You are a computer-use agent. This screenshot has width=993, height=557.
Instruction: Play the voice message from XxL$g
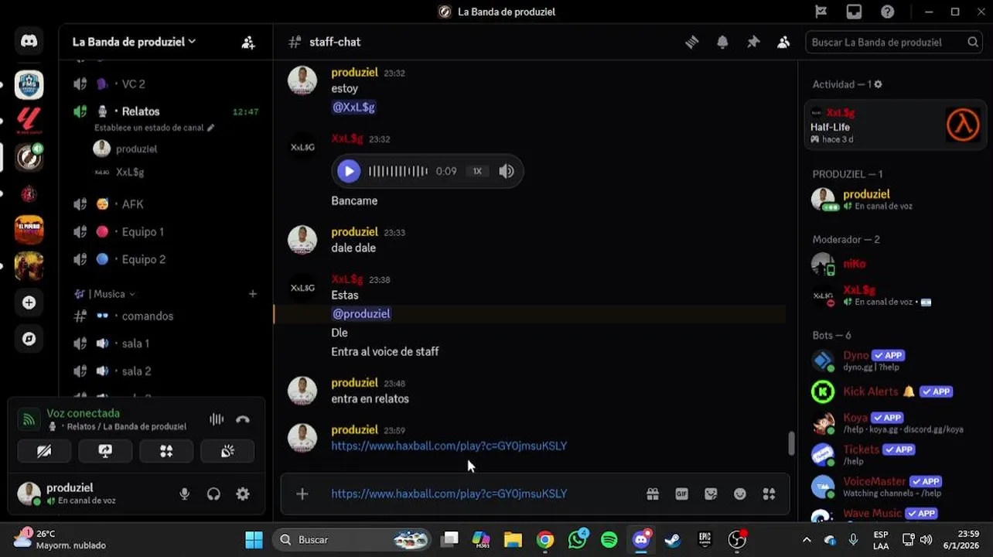(x=349, y=171)
